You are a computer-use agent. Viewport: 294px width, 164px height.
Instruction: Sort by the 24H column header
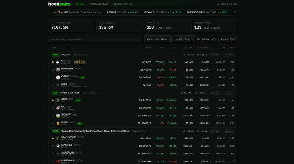tap(174, 48)
